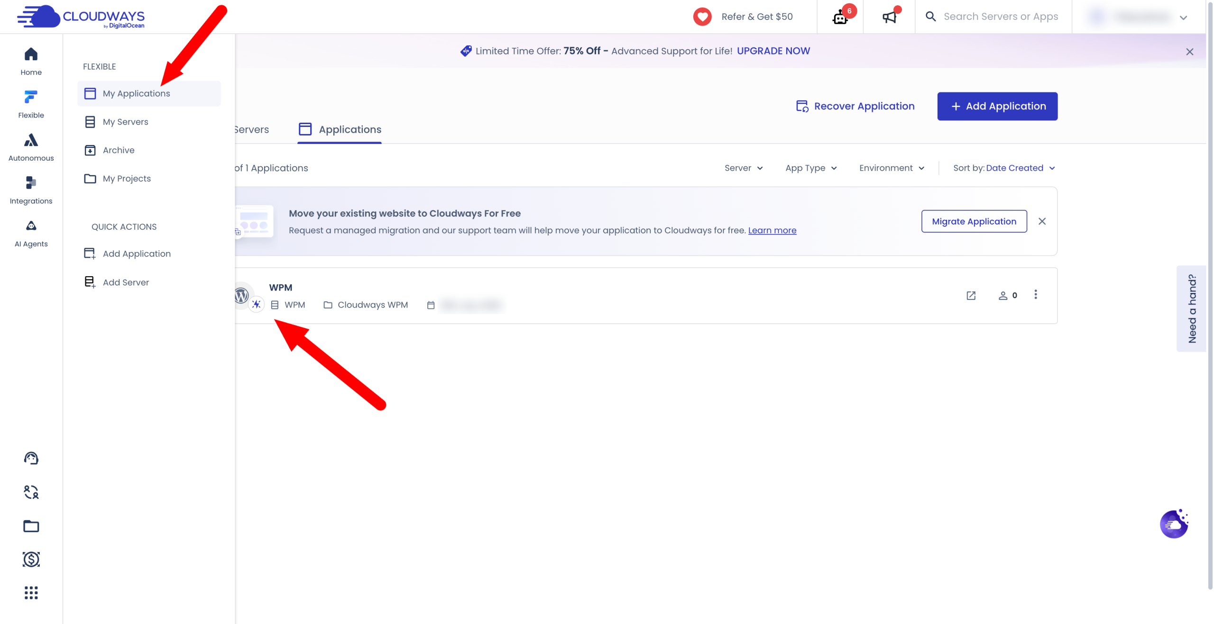Viewport: 1214px width, 624px height.
Task: Switch to the Applications tab
Action: click(x=340, y=129)
